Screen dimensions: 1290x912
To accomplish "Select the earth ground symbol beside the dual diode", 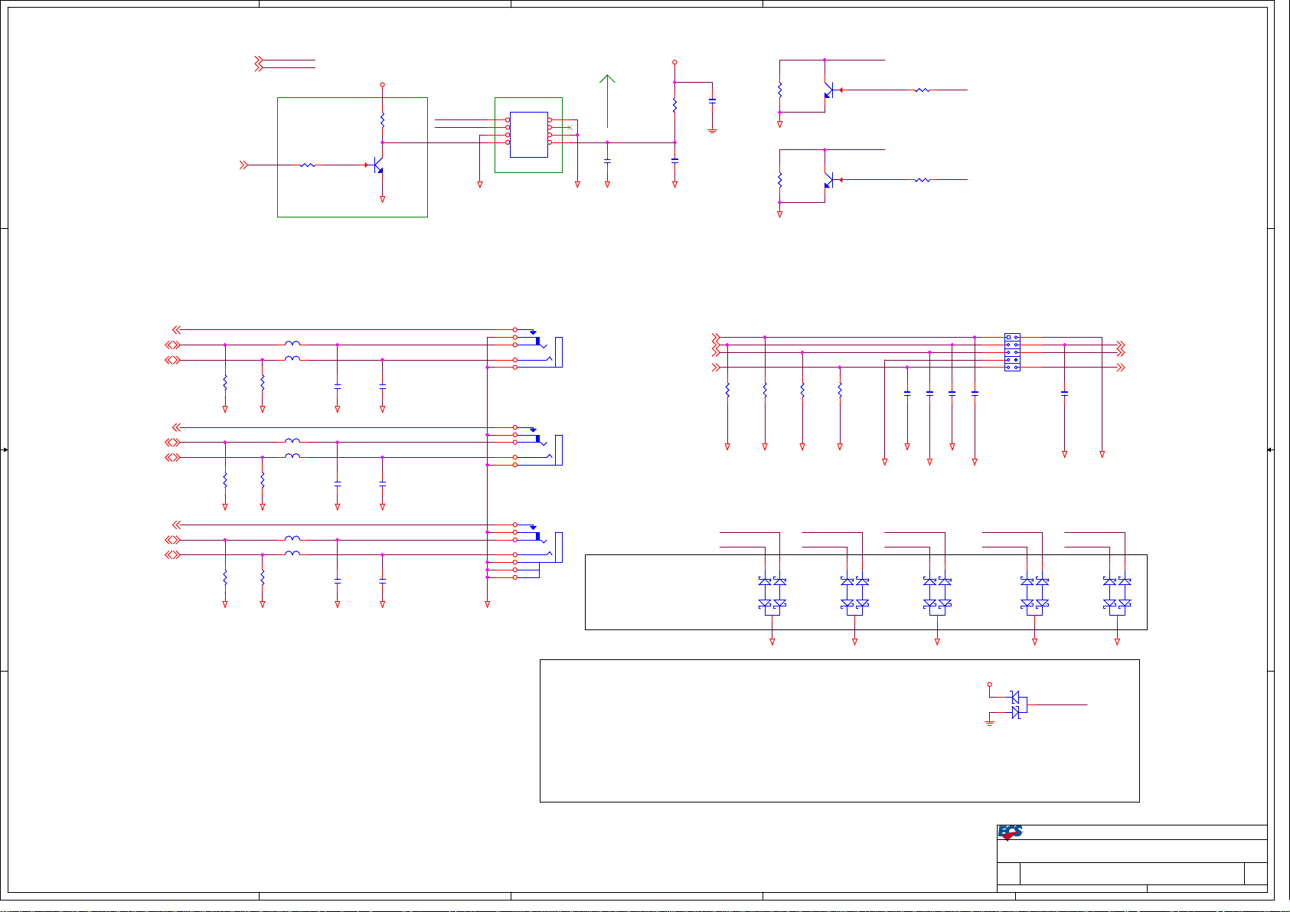I will [989, 723].
